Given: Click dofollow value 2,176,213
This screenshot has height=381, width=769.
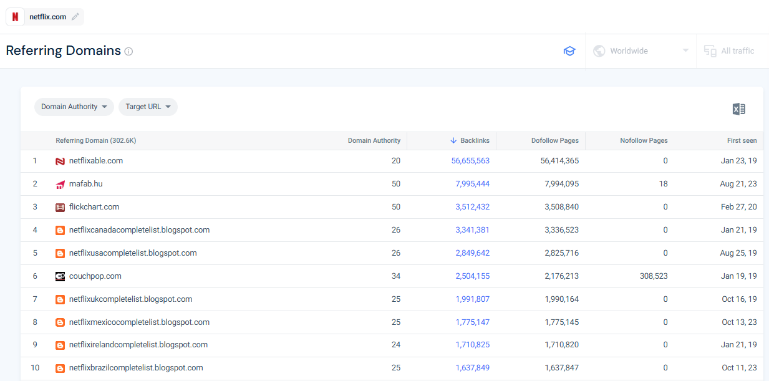Looking at the screenshot, I should click(x=562, y=276).
